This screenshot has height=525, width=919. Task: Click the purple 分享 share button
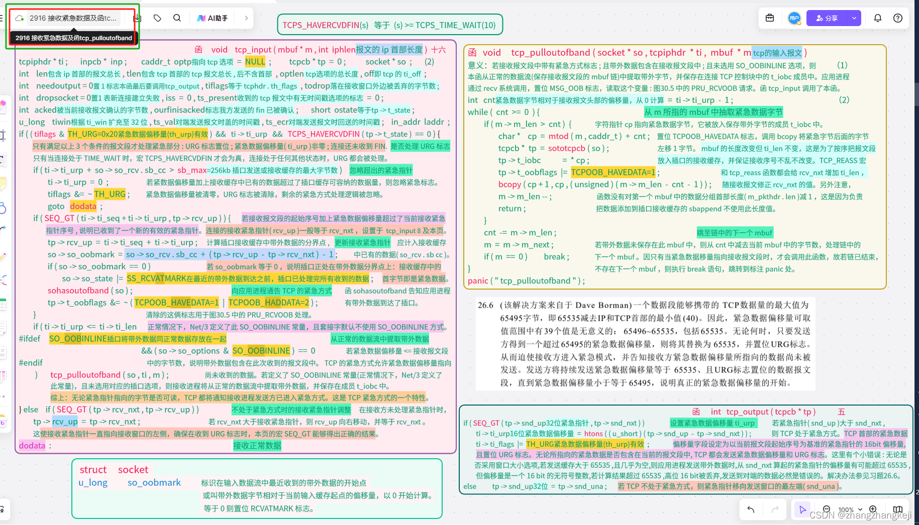pyautogui.click(x=827, y=18)
